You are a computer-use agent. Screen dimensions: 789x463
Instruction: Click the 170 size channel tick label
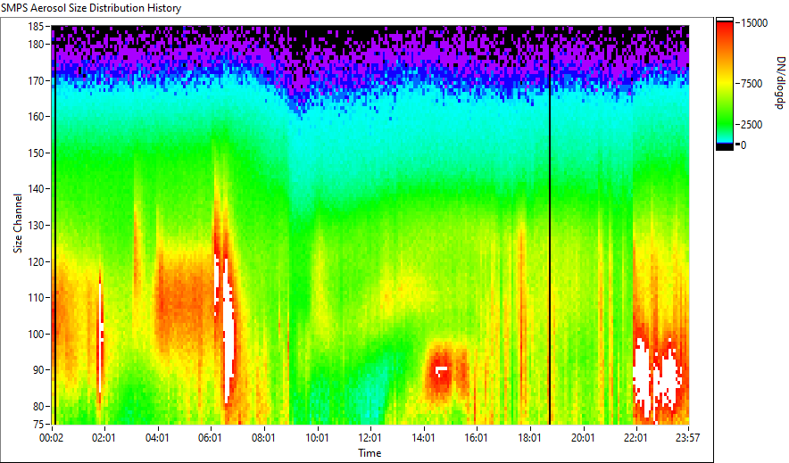point(35,80)
